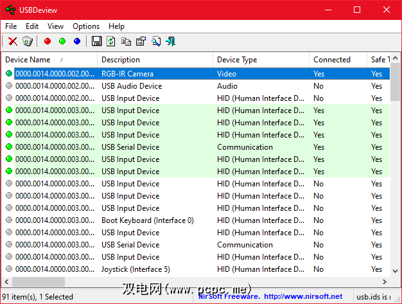Click the window resize grip corner
The height and width of the screenshot is (304, 402).
397,300
